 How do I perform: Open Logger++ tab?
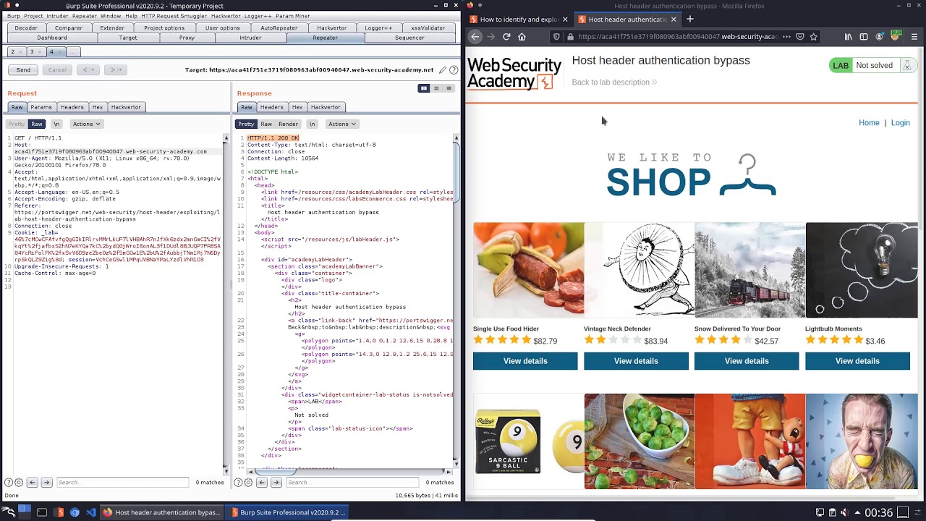tap(378, 28)
